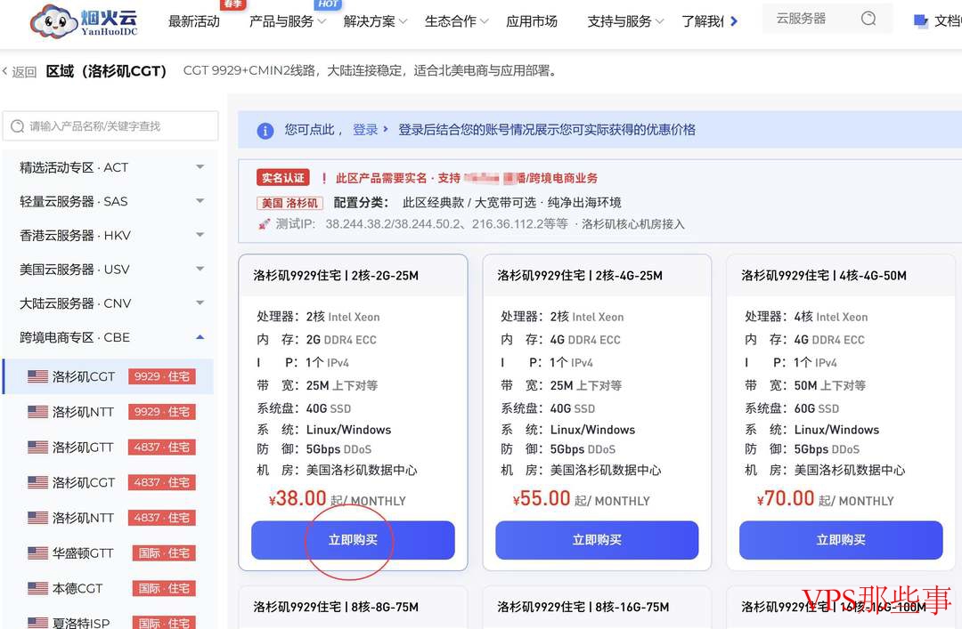Open the 解决方案 dropdown menu
Viewport: 962px width, 629px height.
coord(375,21)
